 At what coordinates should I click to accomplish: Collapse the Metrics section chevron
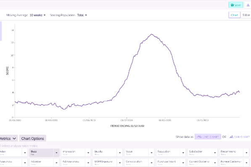(x=14, y=138)
